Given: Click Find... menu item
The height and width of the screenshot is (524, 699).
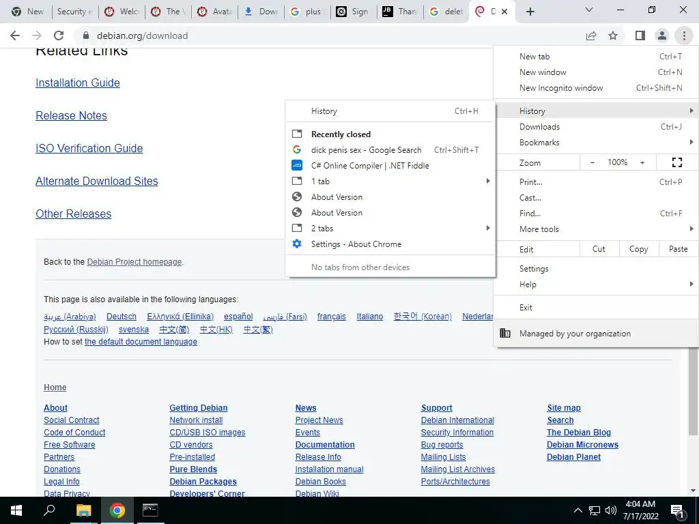Looking at the screenshot, I should 596,214.
